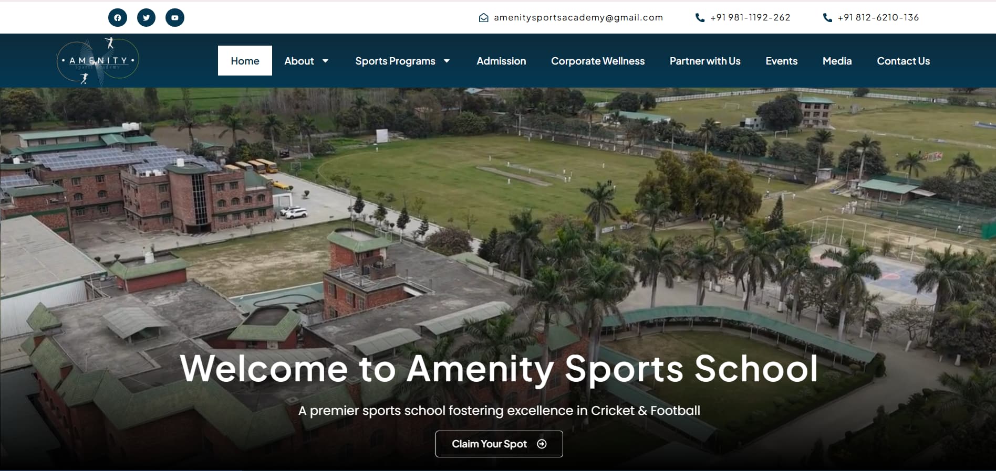Click the Amenity Sports Academy logo
This screenshot has height=471, width=996.
98,61
